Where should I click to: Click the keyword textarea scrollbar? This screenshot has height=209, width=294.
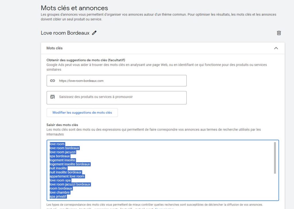(275, 157)
